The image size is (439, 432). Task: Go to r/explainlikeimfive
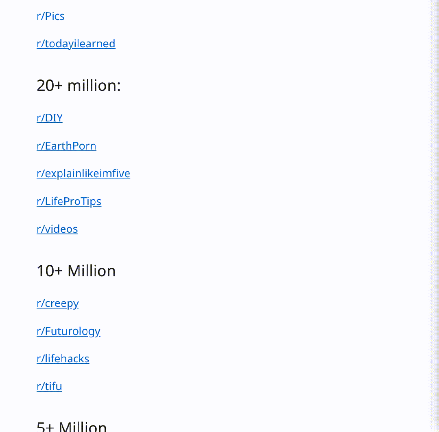[83, 174]
